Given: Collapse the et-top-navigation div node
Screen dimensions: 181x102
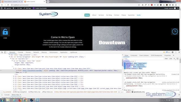Looking at the screenshot, I should point(9,57).
